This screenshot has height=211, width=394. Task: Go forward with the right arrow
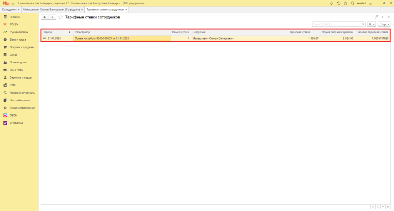point(52,17)
